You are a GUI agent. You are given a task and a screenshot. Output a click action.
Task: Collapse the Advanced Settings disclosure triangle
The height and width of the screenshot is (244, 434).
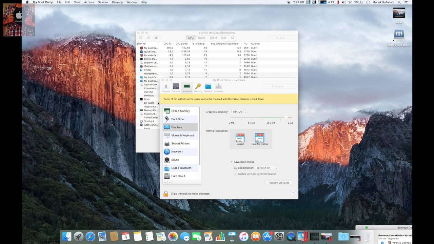(x=232, y=162)
